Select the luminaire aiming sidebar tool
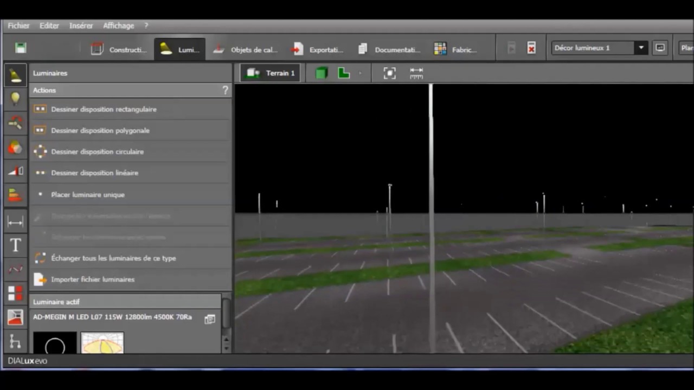Image resolution: width=694 pixels, height=390 pixels. [15, 122]
